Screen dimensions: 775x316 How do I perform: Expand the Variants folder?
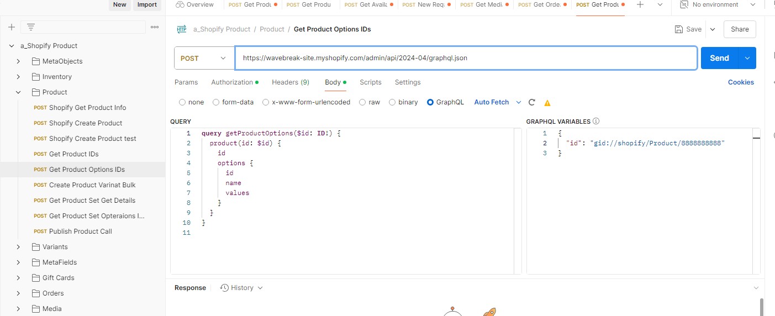click(18, 247)
